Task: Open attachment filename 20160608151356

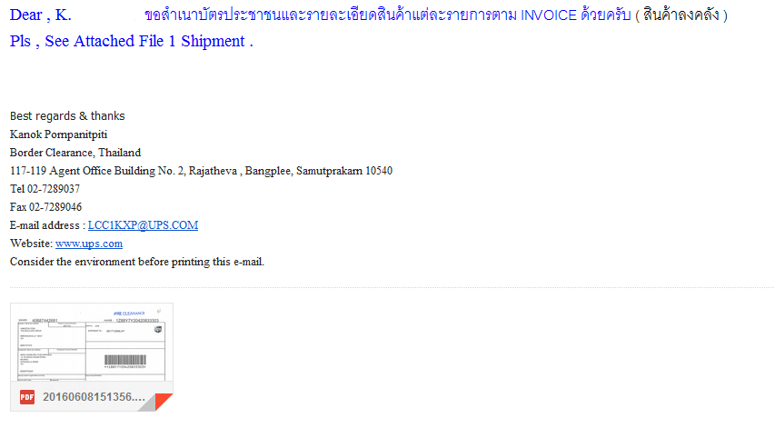Action: pos(94,397)
